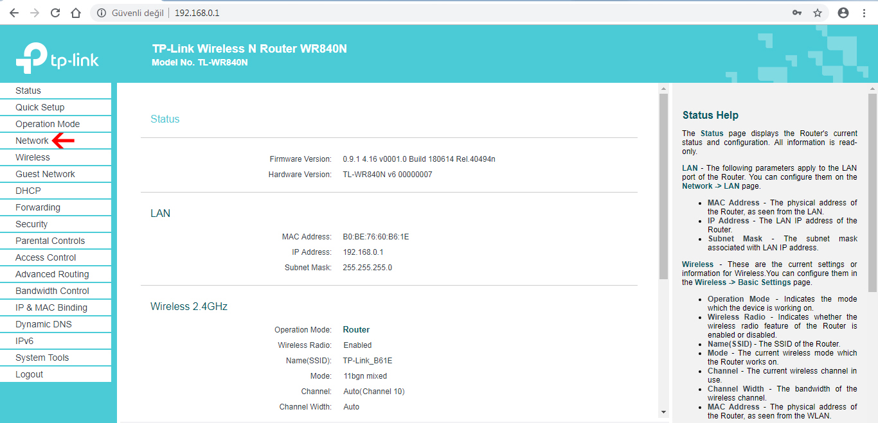Screen dimensions: 878x423
Task: Click the tp-link logo
Action: 57,58
